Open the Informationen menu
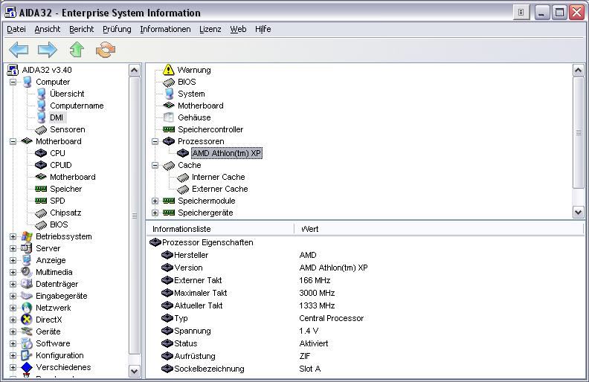This screenshot has width=589, height=382. pyautogui.click(x=165, y=29)
